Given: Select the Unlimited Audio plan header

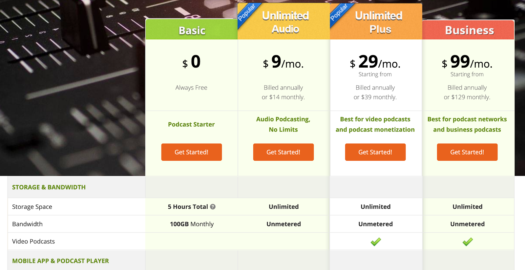Looking at the screenshot, I should pos(284,22).
